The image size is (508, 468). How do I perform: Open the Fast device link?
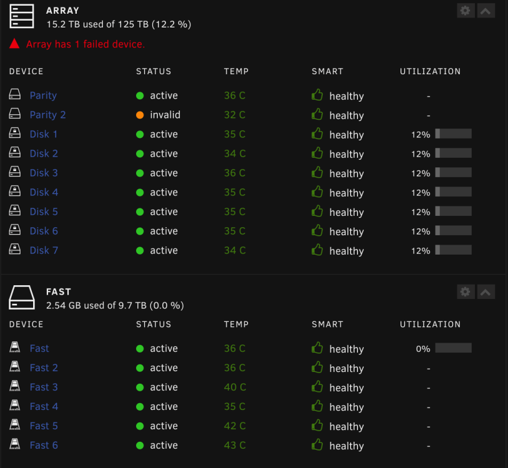click(39, 348)
